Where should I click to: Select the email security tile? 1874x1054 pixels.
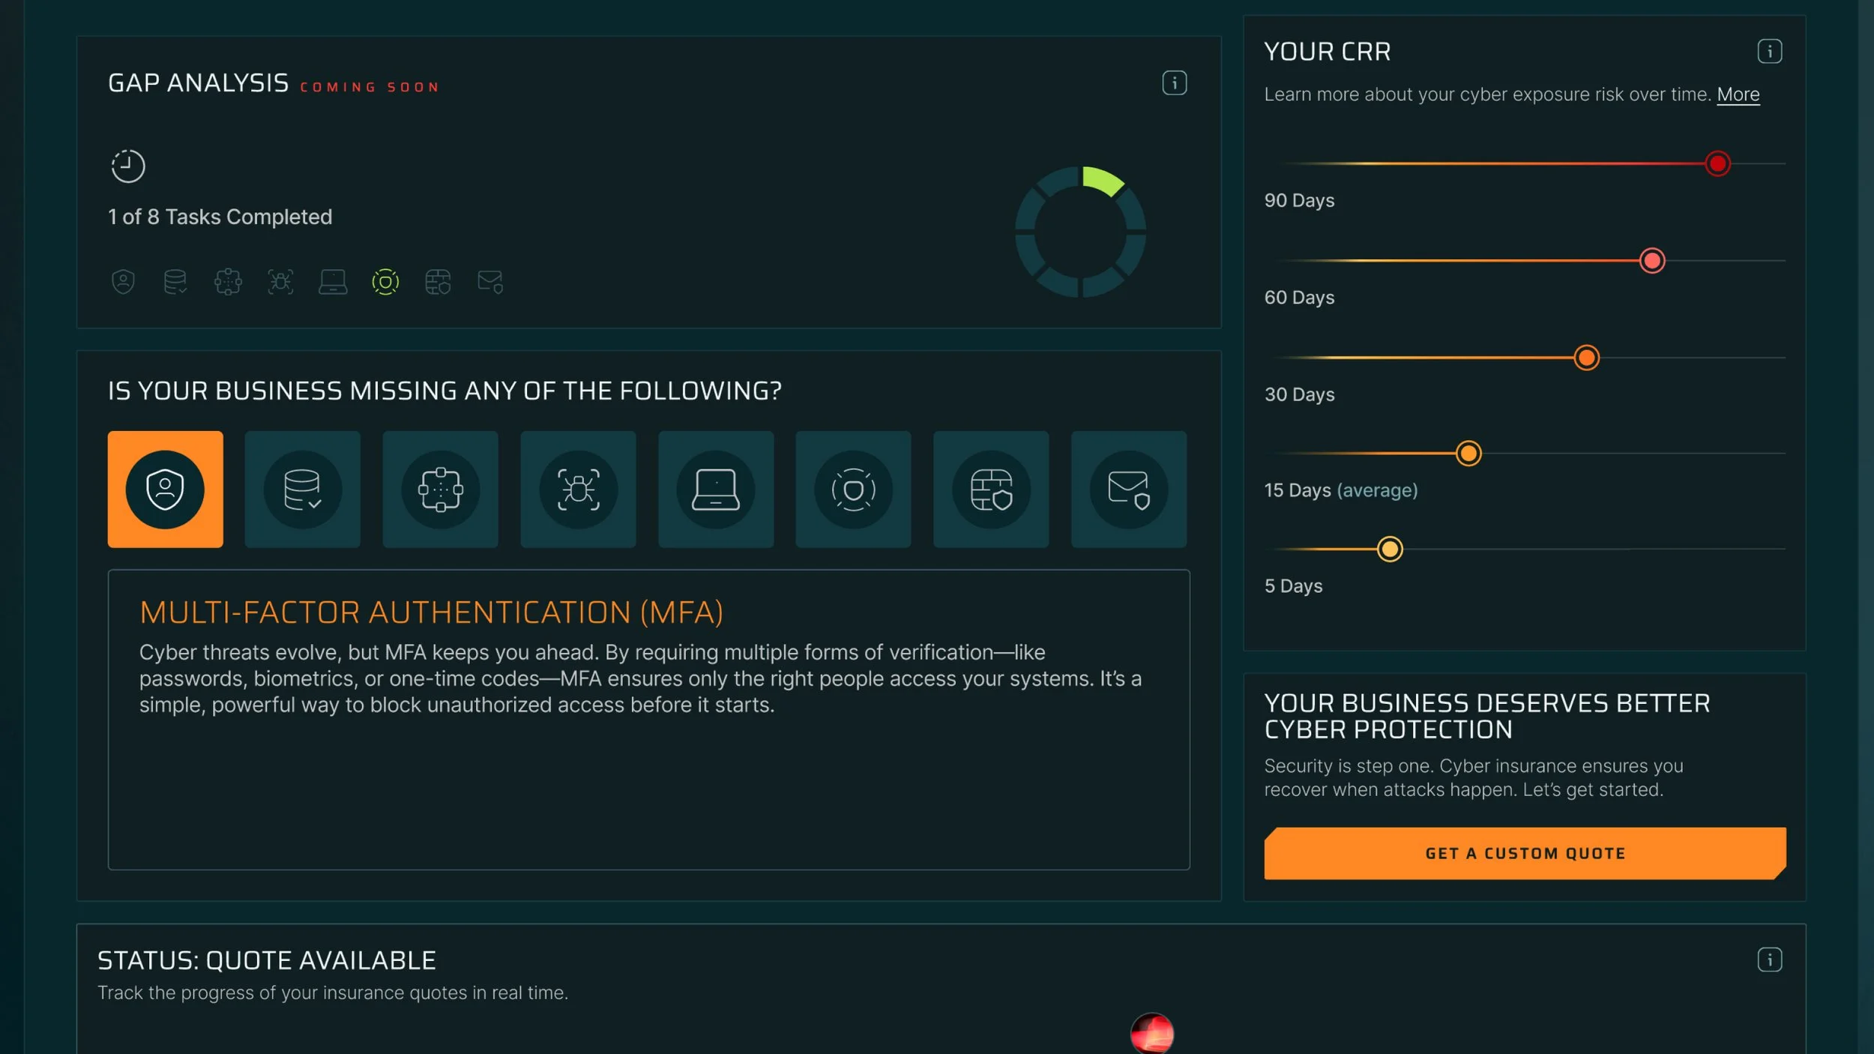[x=1128, y=489]
